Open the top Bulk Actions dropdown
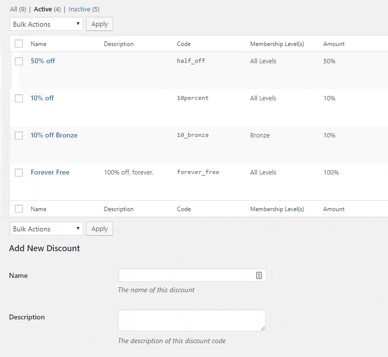This screenshot has height=357, width=388. (x=46, y=24)
